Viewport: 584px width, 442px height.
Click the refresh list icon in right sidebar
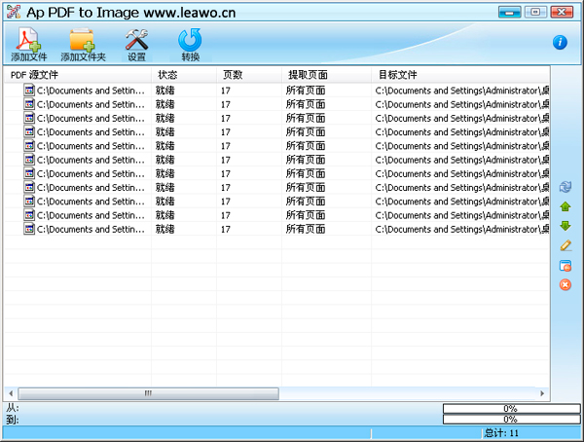coord(566,187)
